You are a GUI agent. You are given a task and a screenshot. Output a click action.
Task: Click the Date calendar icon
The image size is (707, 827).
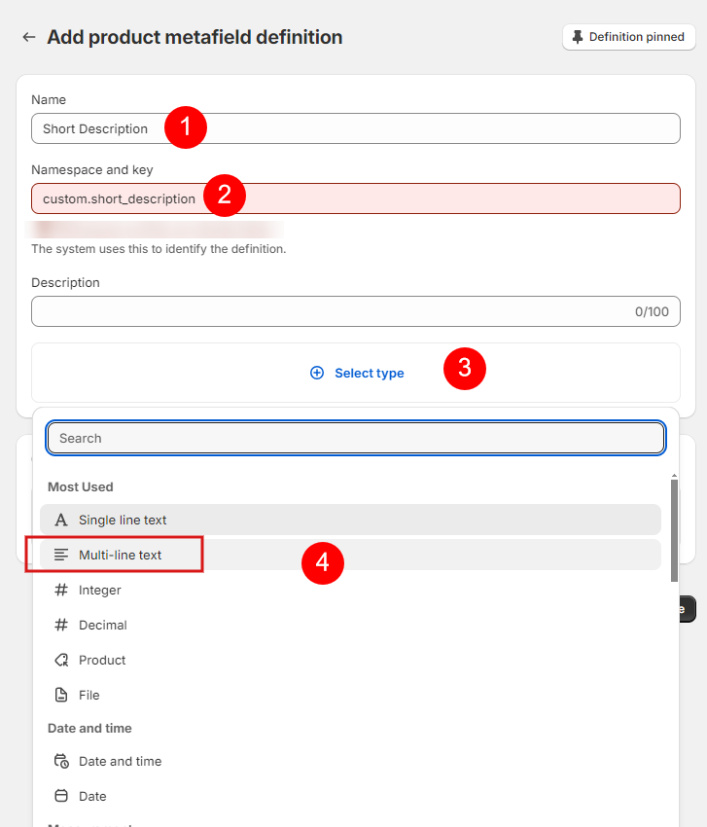click(61, 796)
